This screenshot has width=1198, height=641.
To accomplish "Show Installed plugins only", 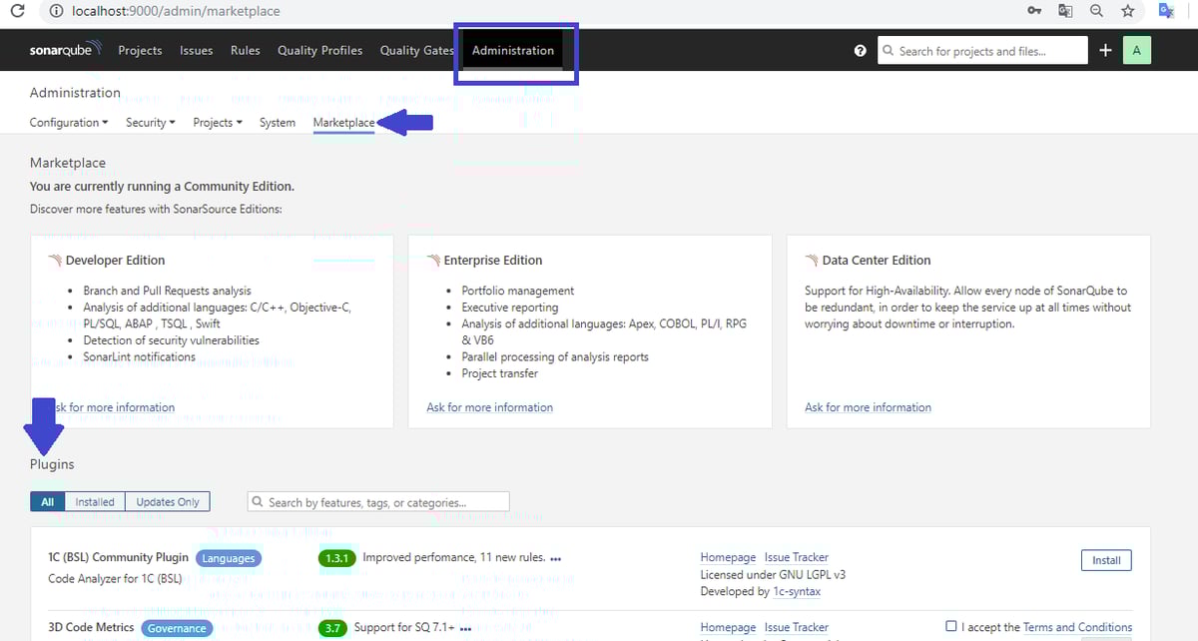I will tap(95, 502).
